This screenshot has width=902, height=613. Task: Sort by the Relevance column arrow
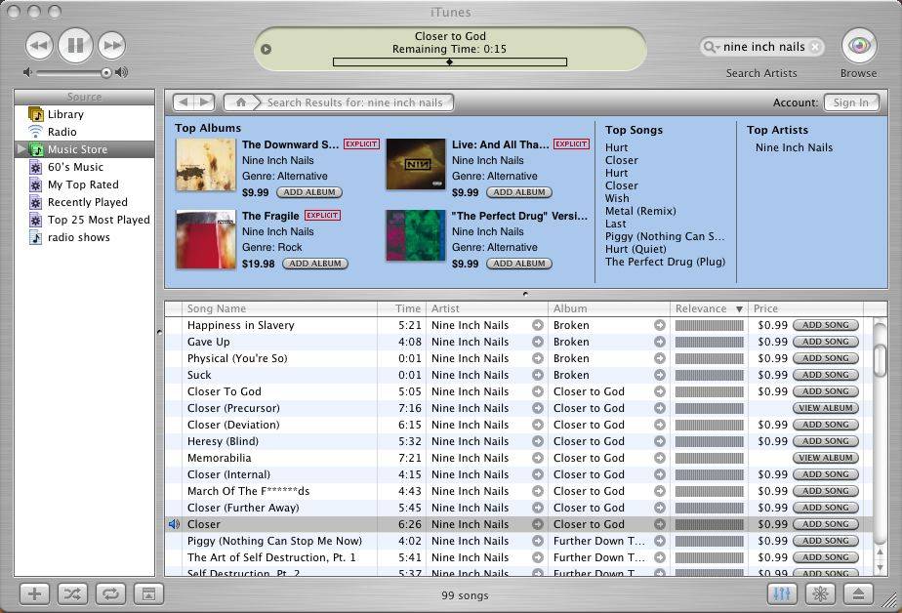coord(737,307)
